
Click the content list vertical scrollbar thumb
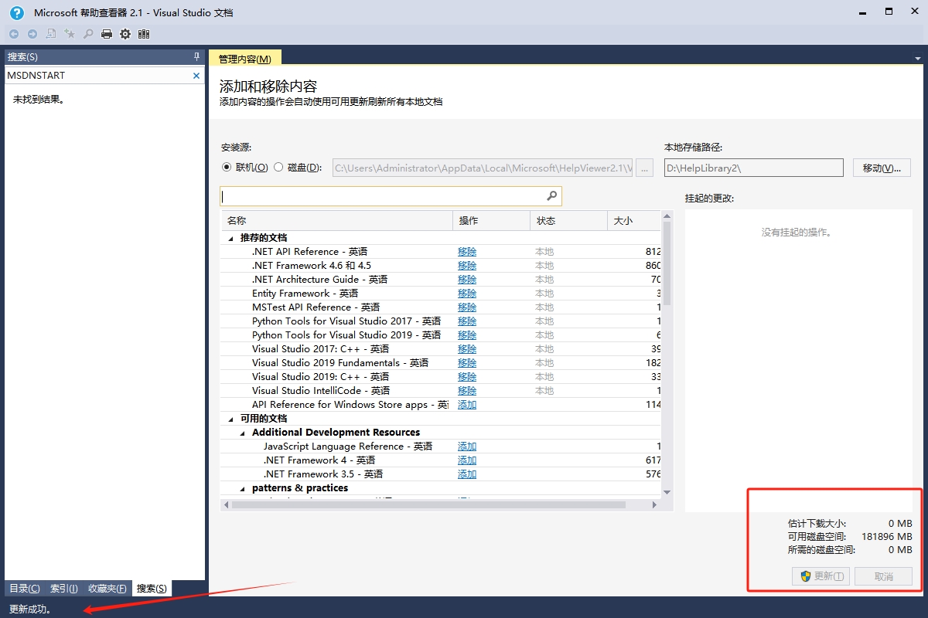point(667,264)
